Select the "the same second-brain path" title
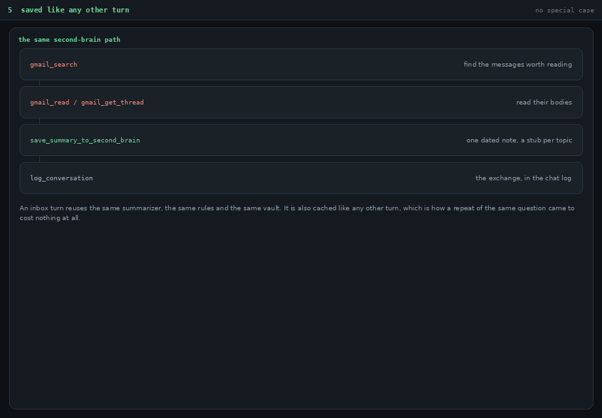The image size is (602, 418). pyautogui.click(x=69, y=39)
